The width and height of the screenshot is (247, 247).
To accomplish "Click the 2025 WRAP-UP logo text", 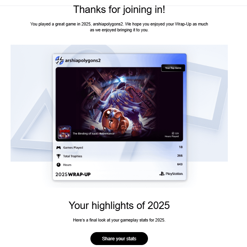I will tap(73, 174).
